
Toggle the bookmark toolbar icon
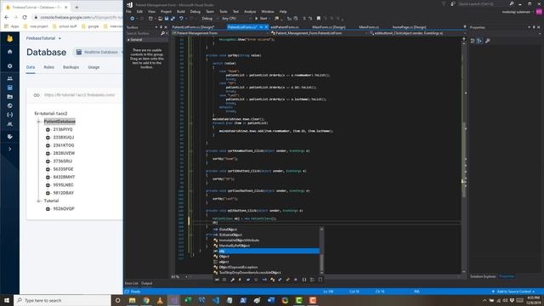coord(319,19)
